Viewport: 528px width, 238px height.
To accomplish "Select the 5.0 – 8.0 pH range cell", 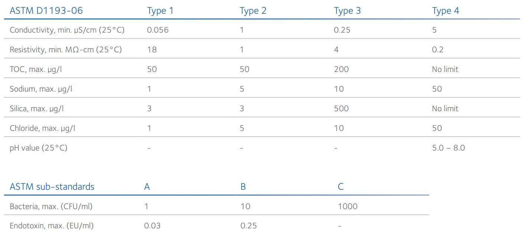I will point(448,148).
